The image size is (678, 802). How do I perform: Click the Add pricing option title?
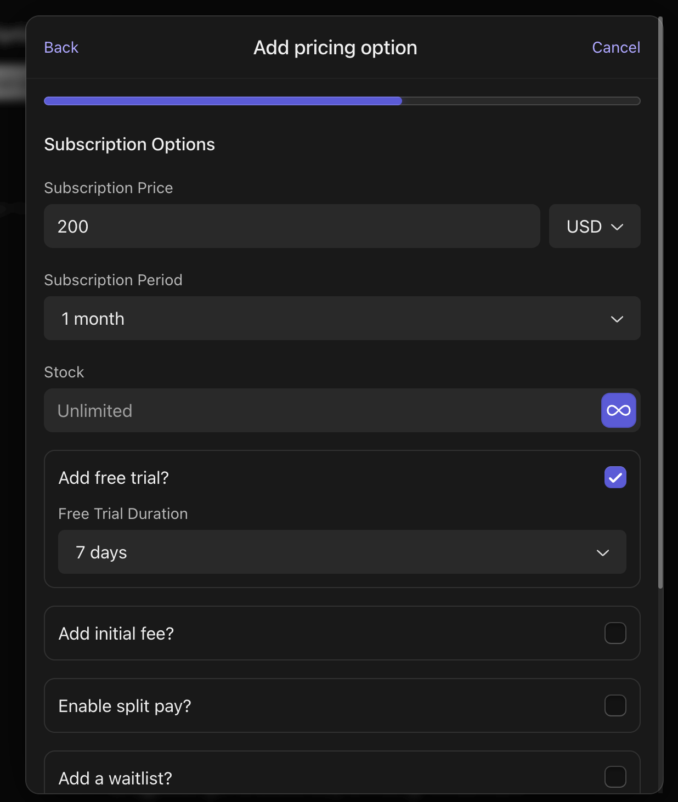335,47
